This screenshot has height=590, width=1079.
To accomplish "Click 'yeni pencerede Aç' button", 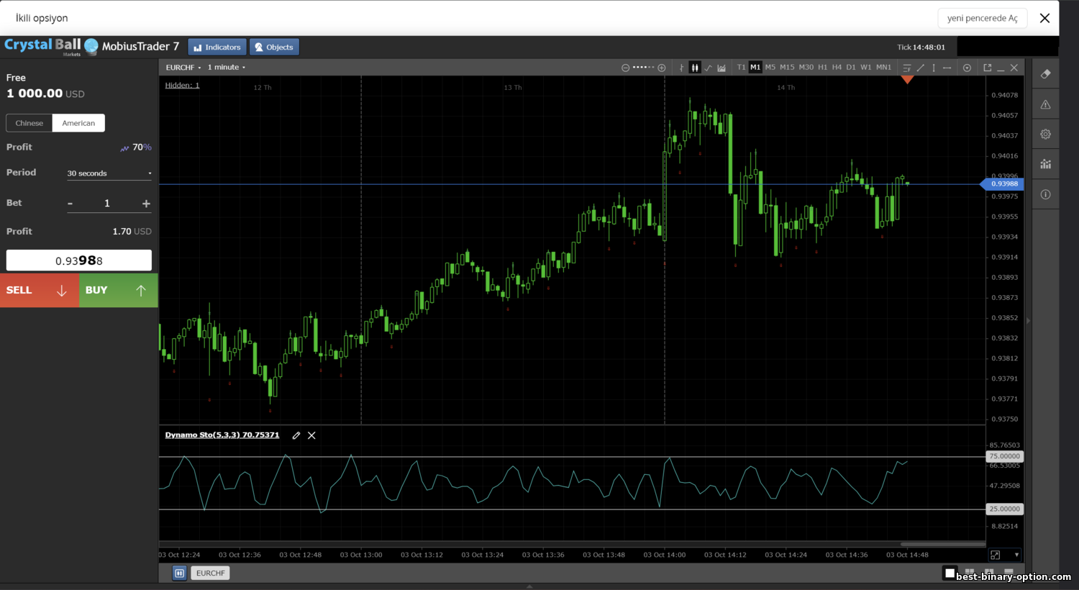I will (983, 18).
